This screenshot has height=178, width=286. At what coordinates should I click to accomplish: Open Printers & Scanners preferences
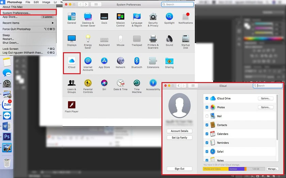[x=153, y=42]
